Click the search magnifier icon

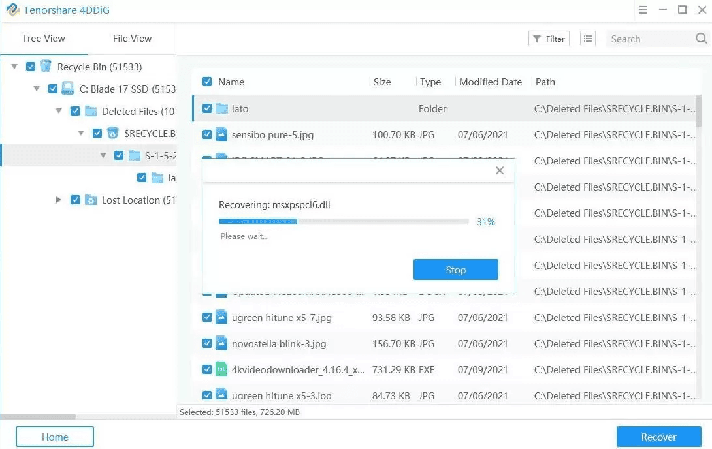(701, 39)
